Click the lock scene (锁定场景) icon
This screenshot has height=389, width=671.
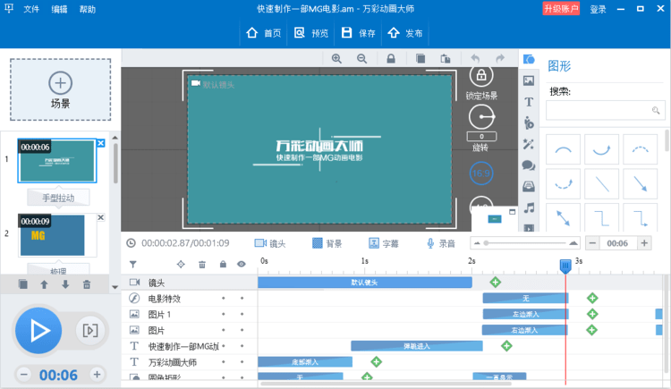(x=482, y=76)
